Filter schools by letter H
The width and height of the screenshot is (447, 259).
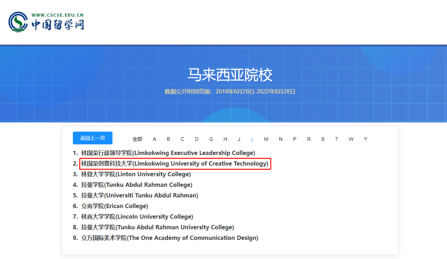point(225,139)
